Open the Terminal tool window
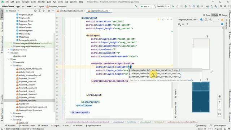231x130 pixels. click(x=43, y=126)
